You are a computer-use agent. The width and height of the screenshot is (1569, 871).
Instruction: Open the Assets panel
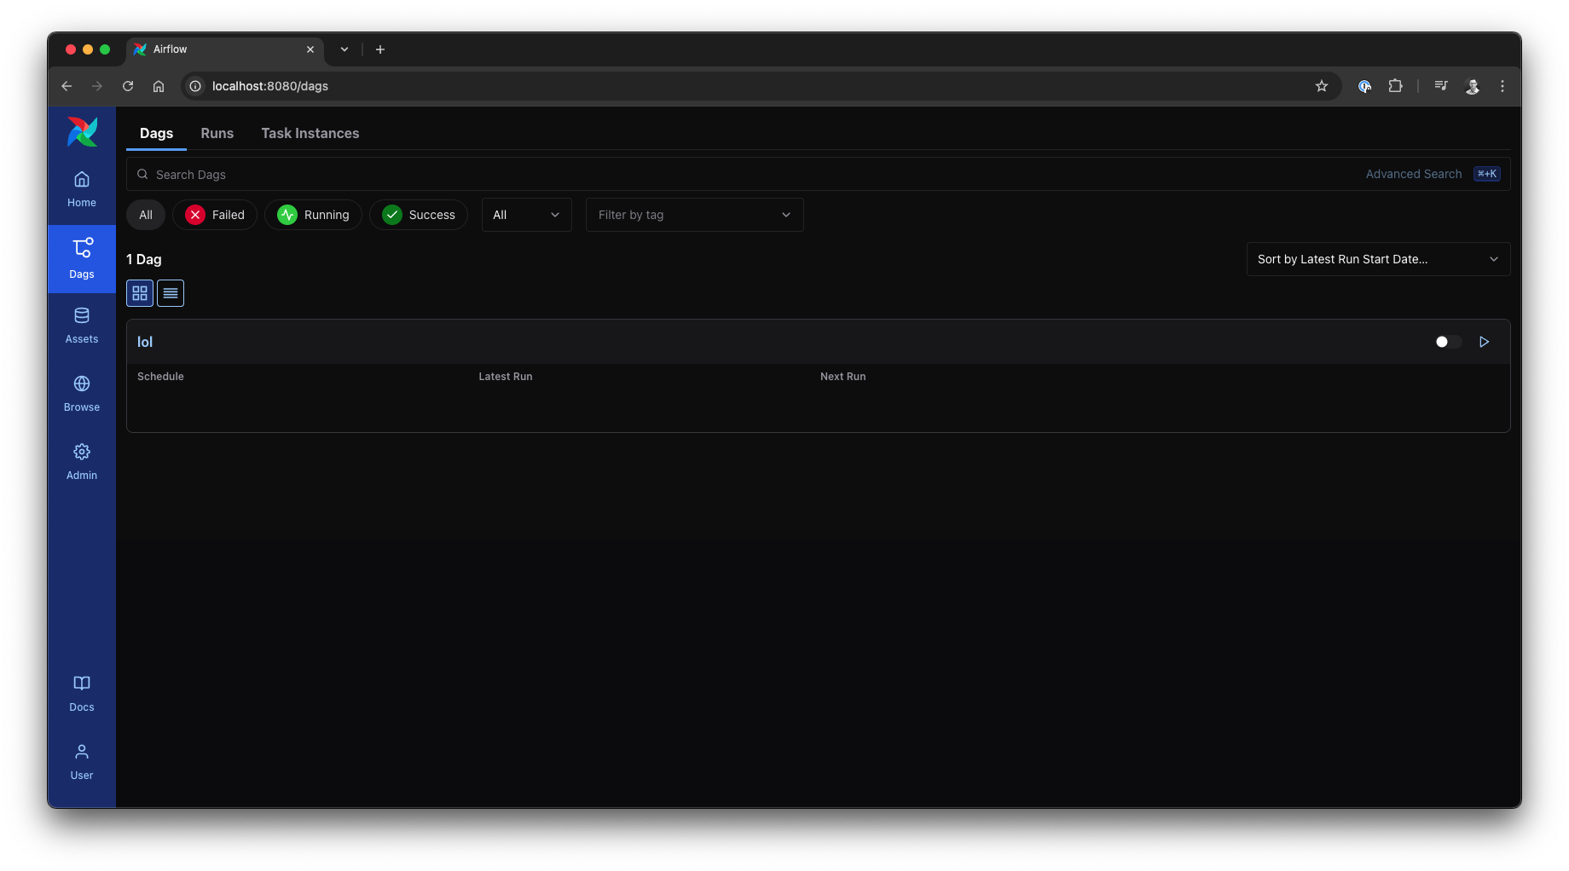point(81,325)
